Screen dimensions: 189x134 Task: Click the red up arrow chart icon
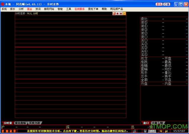click(121, 14)
